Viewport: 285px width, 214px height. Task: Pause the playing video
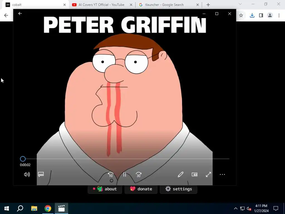click(x=125, y=174)
